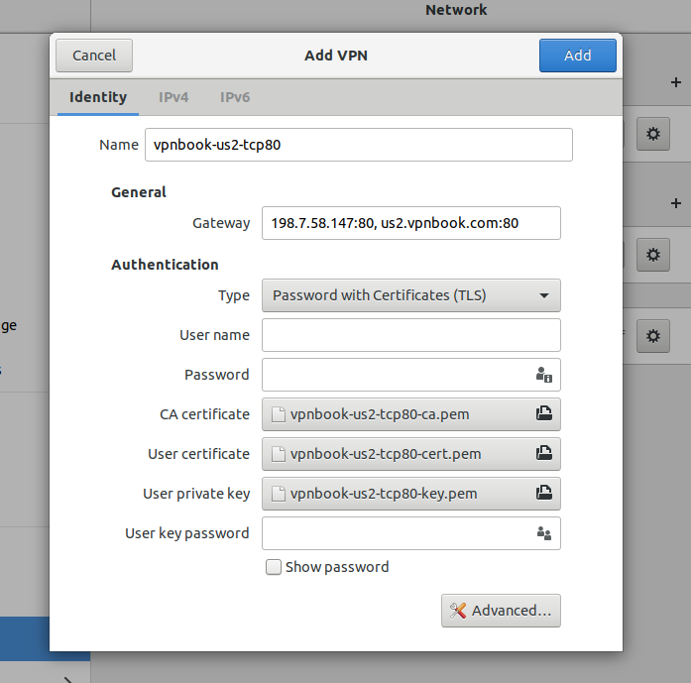Switch to the Identity tab
The image size is (691, 683).
[98, 97]
